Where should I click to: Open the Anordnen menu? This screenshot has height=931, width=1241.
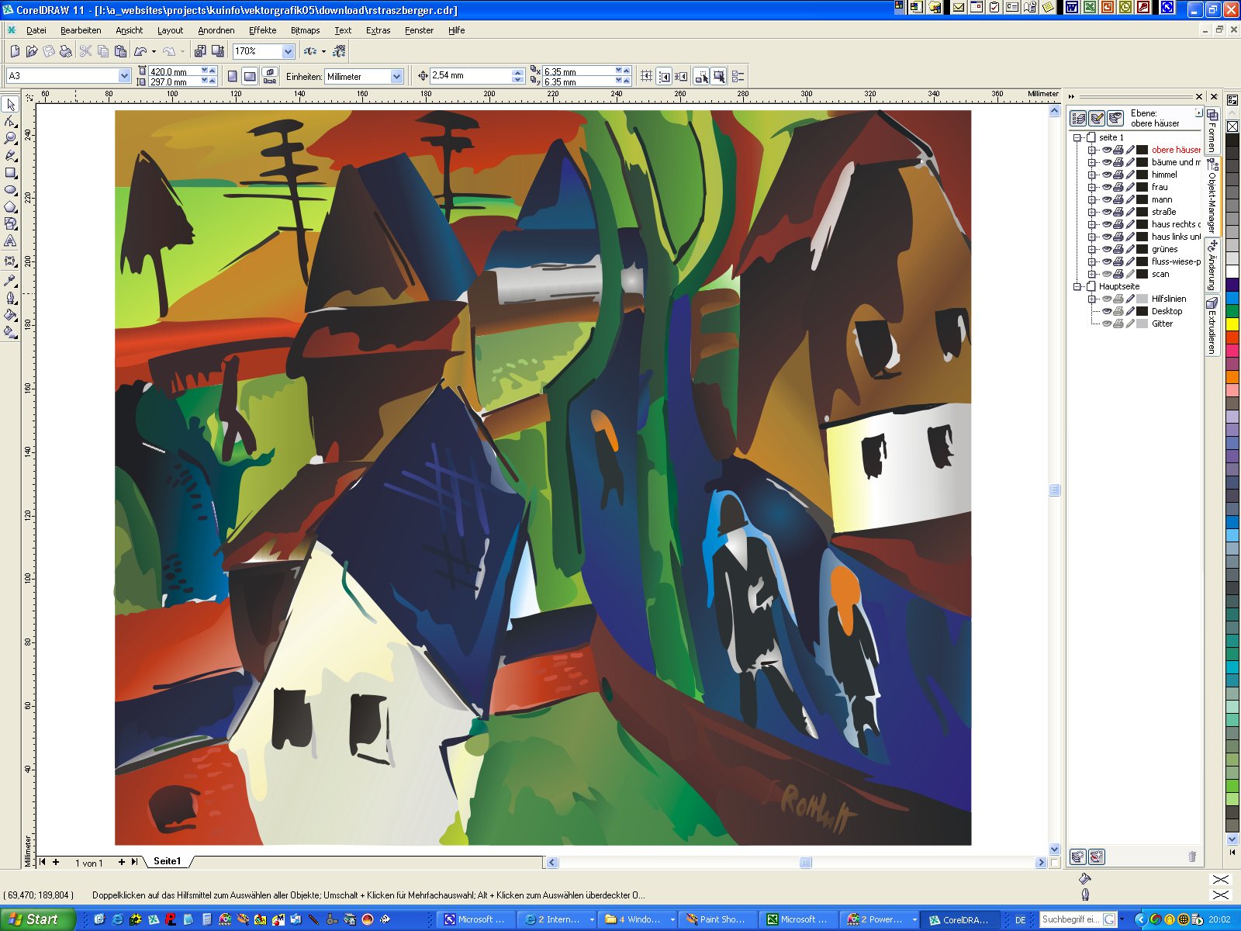pyautogui.click(x=216, y=30)
